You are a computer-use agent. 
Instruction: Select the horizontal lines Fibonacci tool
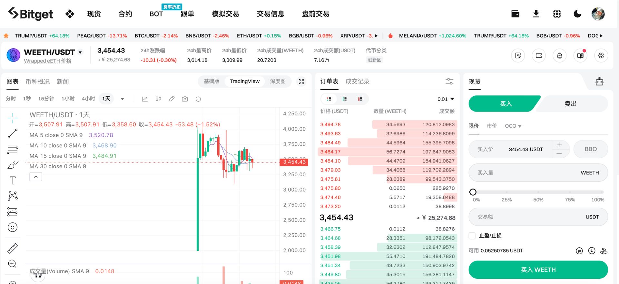coord(13,149)
